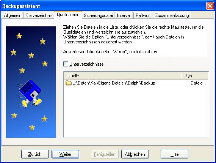Open the Intervall tab
This screenshot has height=163, width=216.
[124, 15]
